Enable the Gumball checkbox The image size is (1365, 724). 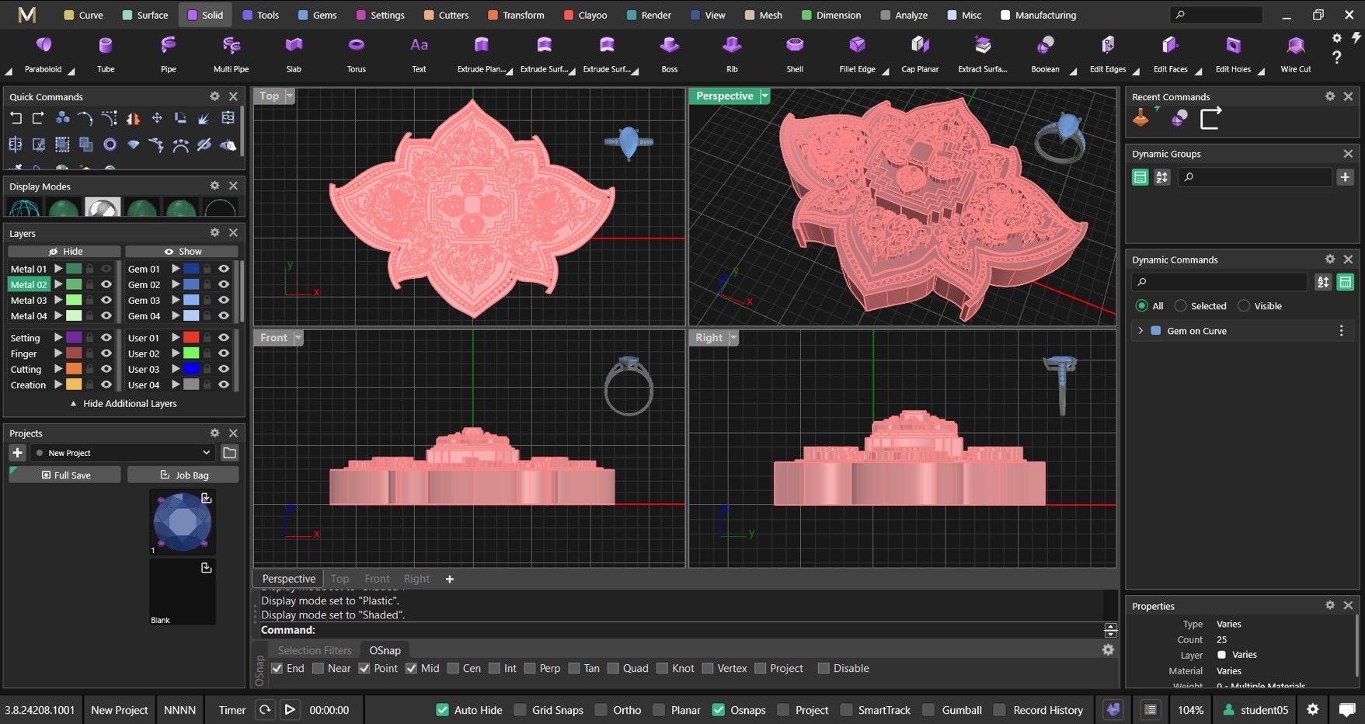click(x=928, y=710)
